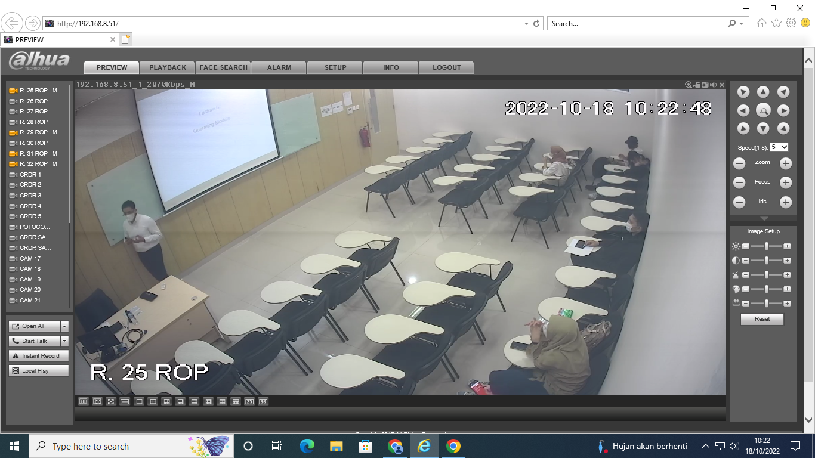Image resolution: width=815 pixels, height=458 pixels.
Task: Open Google Chrome from the taskbar
Action: point(453,446)
